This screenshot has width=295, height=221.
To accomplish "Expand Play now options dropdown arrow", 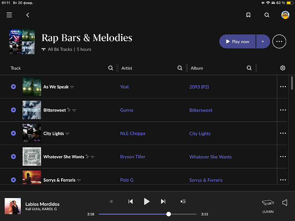I will [x=263, y=42].
